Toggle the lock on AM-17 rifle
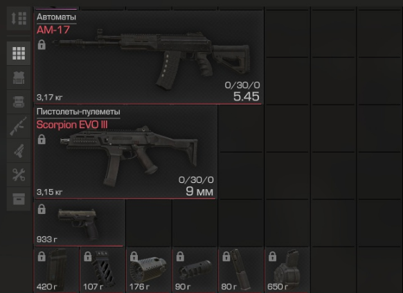This screenshot has height=293, width=403. point(42,44)
